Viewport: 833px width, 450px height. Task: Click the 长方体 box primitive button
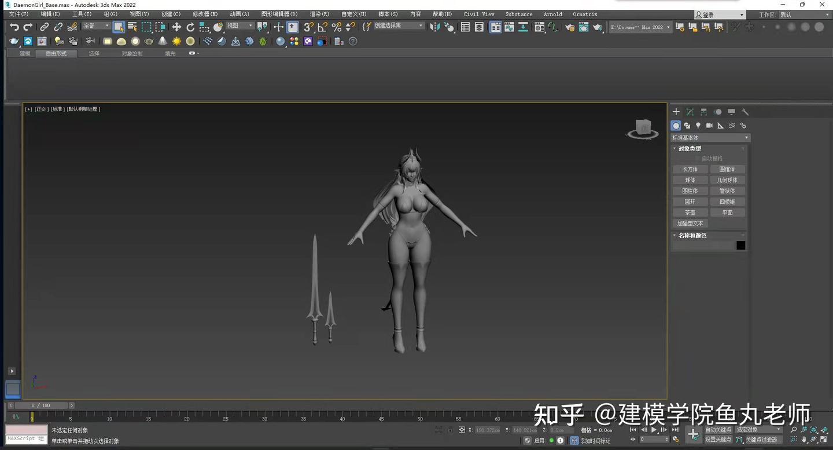pos(690,169)
